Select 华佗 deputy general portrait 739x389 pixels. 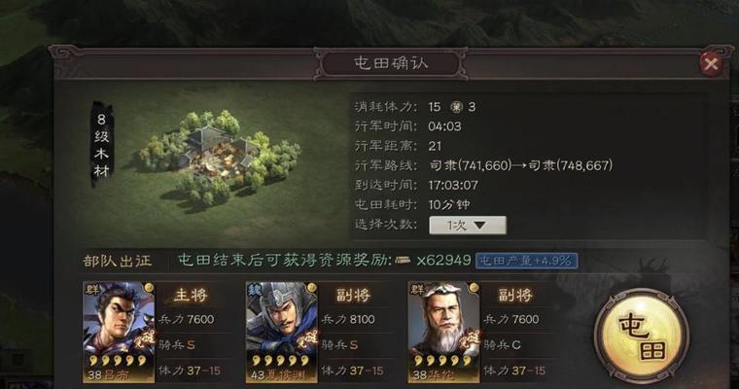click(443, 332)
